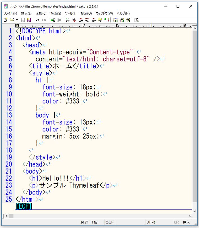Click the column ruler at mark 2
This screenshot has width=199, height=228.
coord(84,26)
